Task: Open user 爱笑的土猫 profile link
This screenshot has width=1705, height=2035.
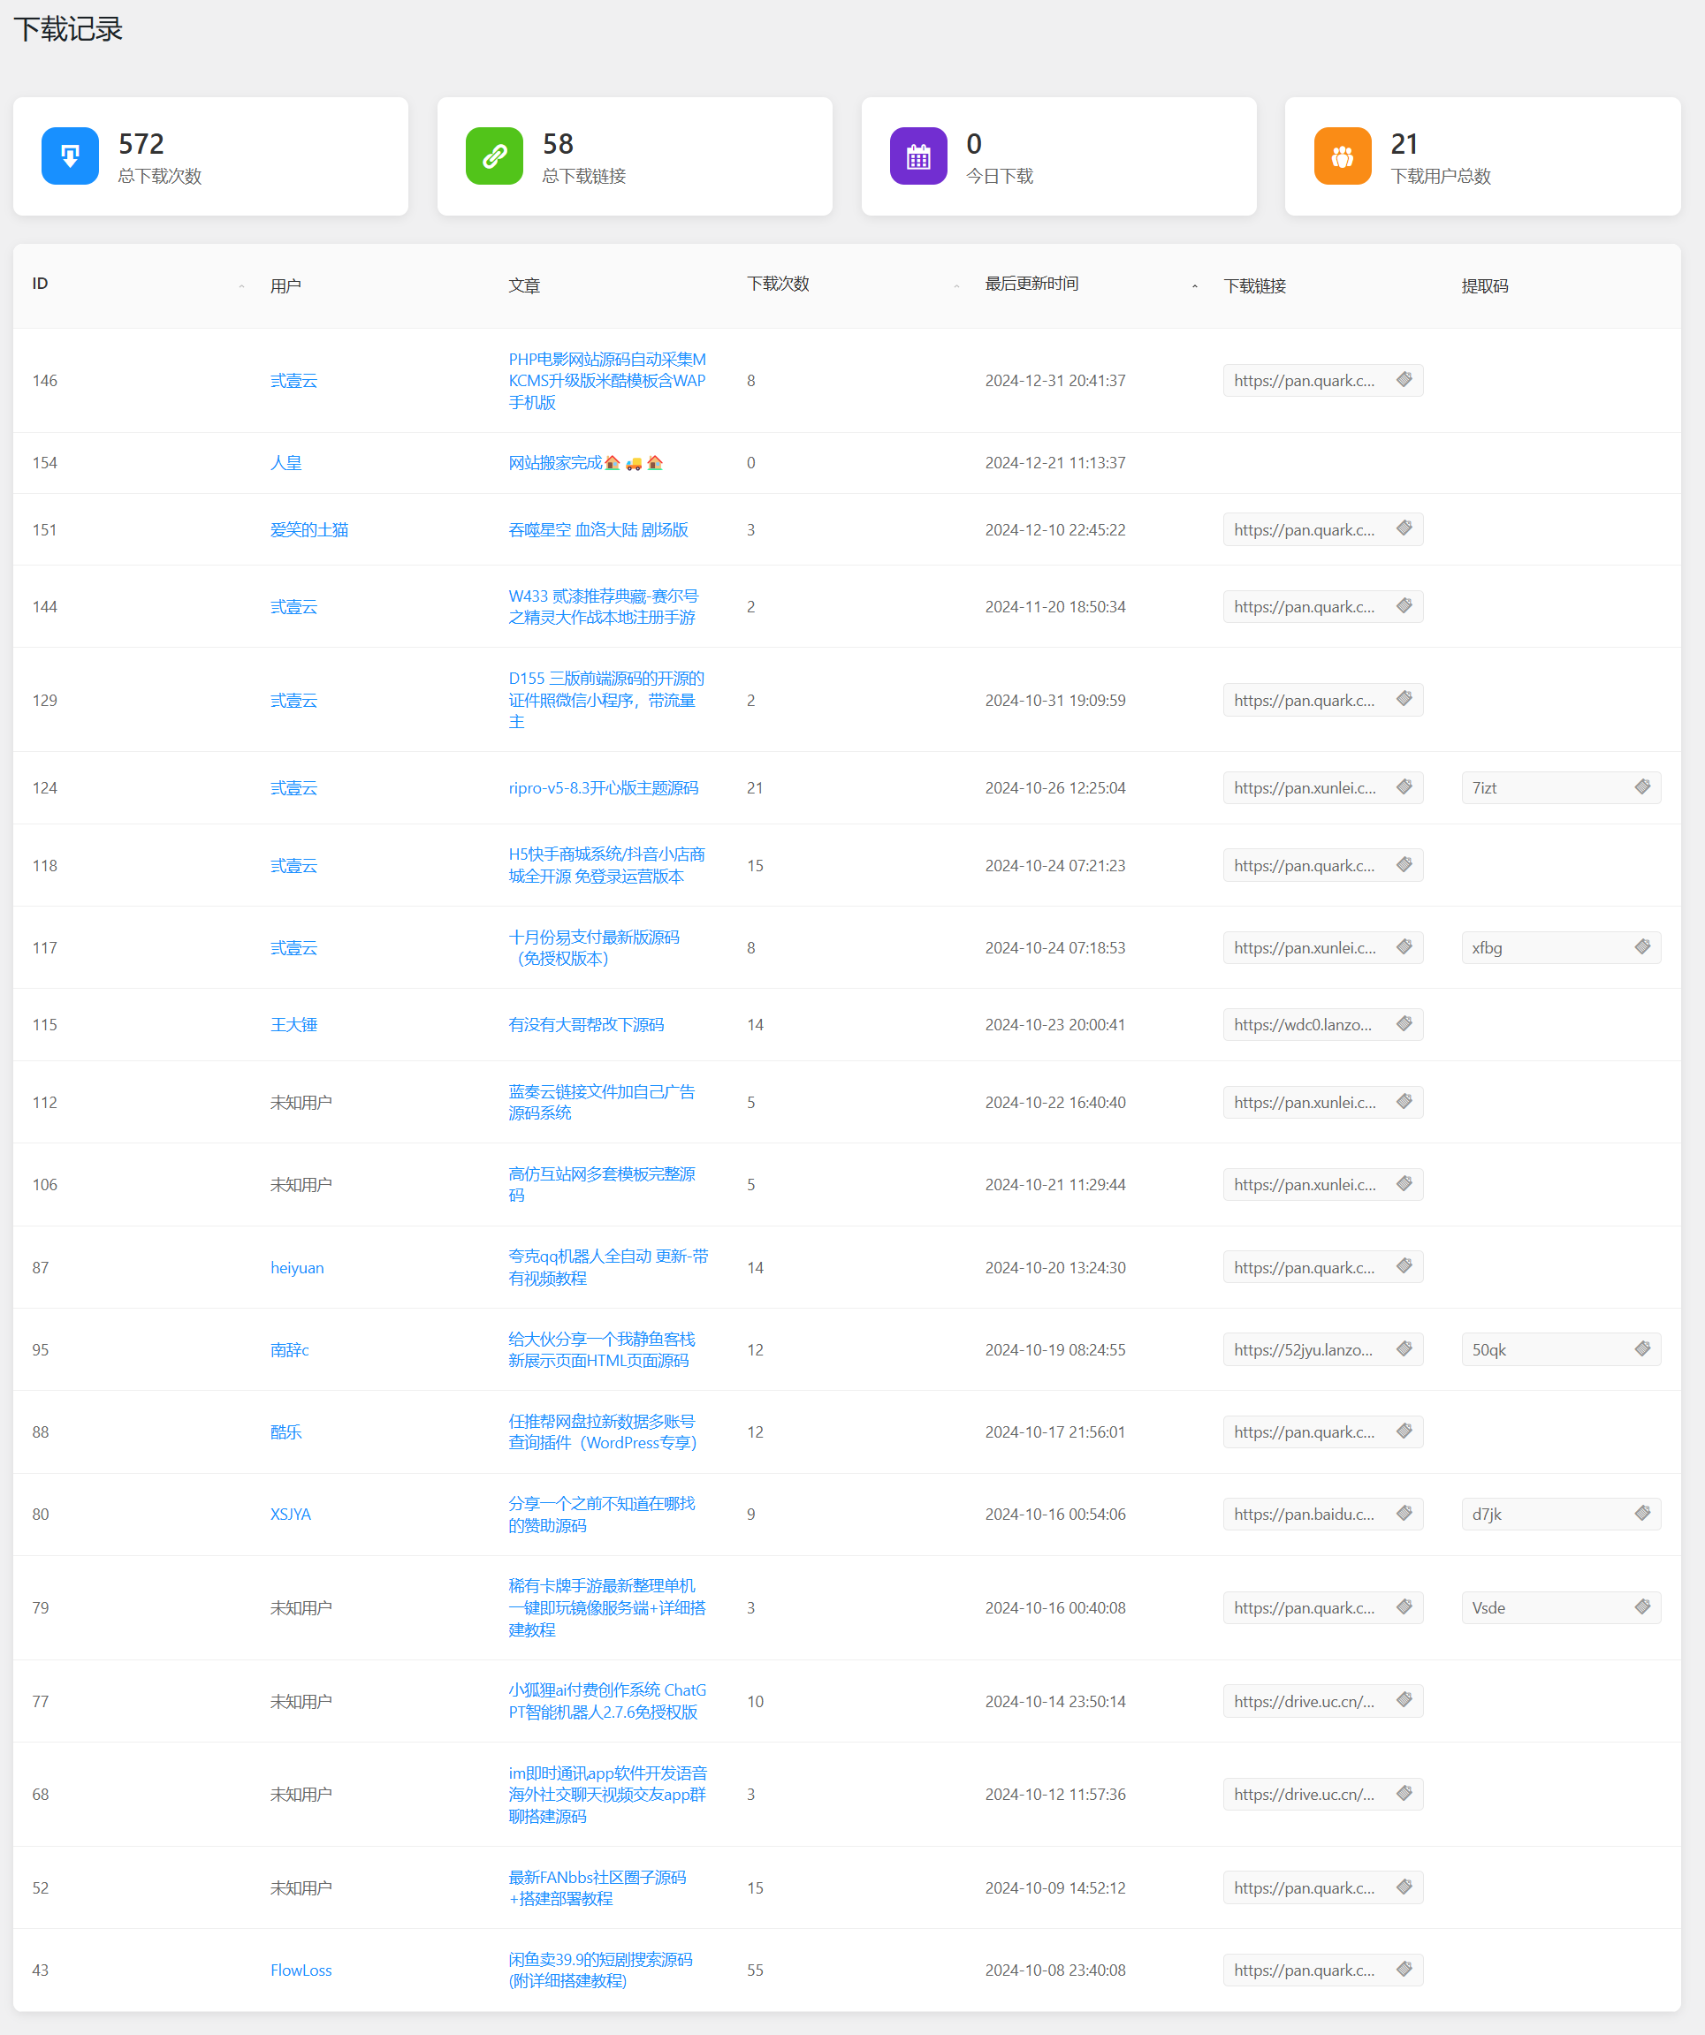Action: tap(309, 530)
